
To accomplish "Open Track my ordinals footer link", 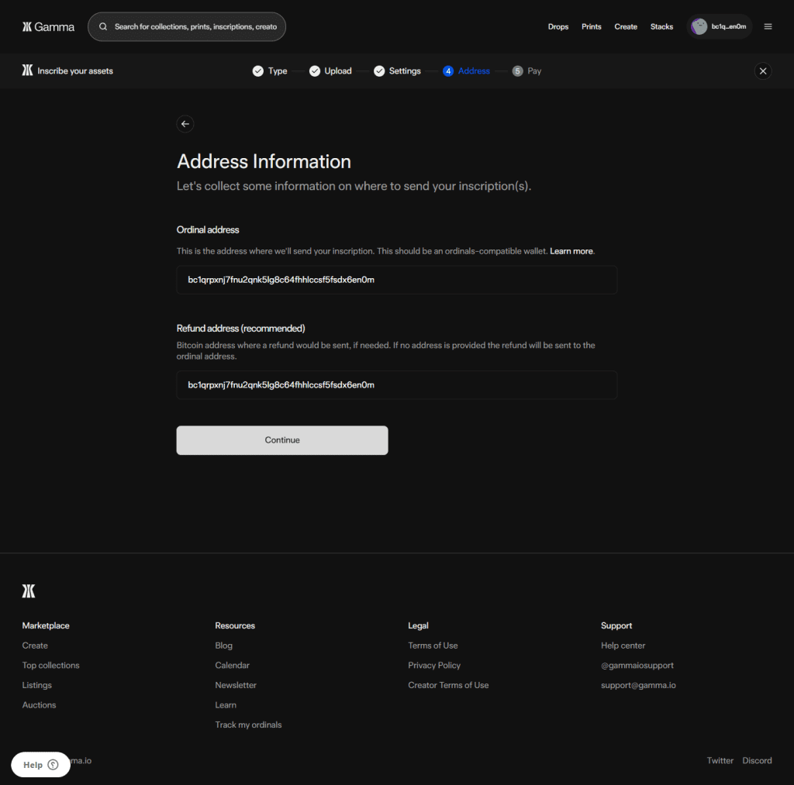I will click(x=248, y=725).
